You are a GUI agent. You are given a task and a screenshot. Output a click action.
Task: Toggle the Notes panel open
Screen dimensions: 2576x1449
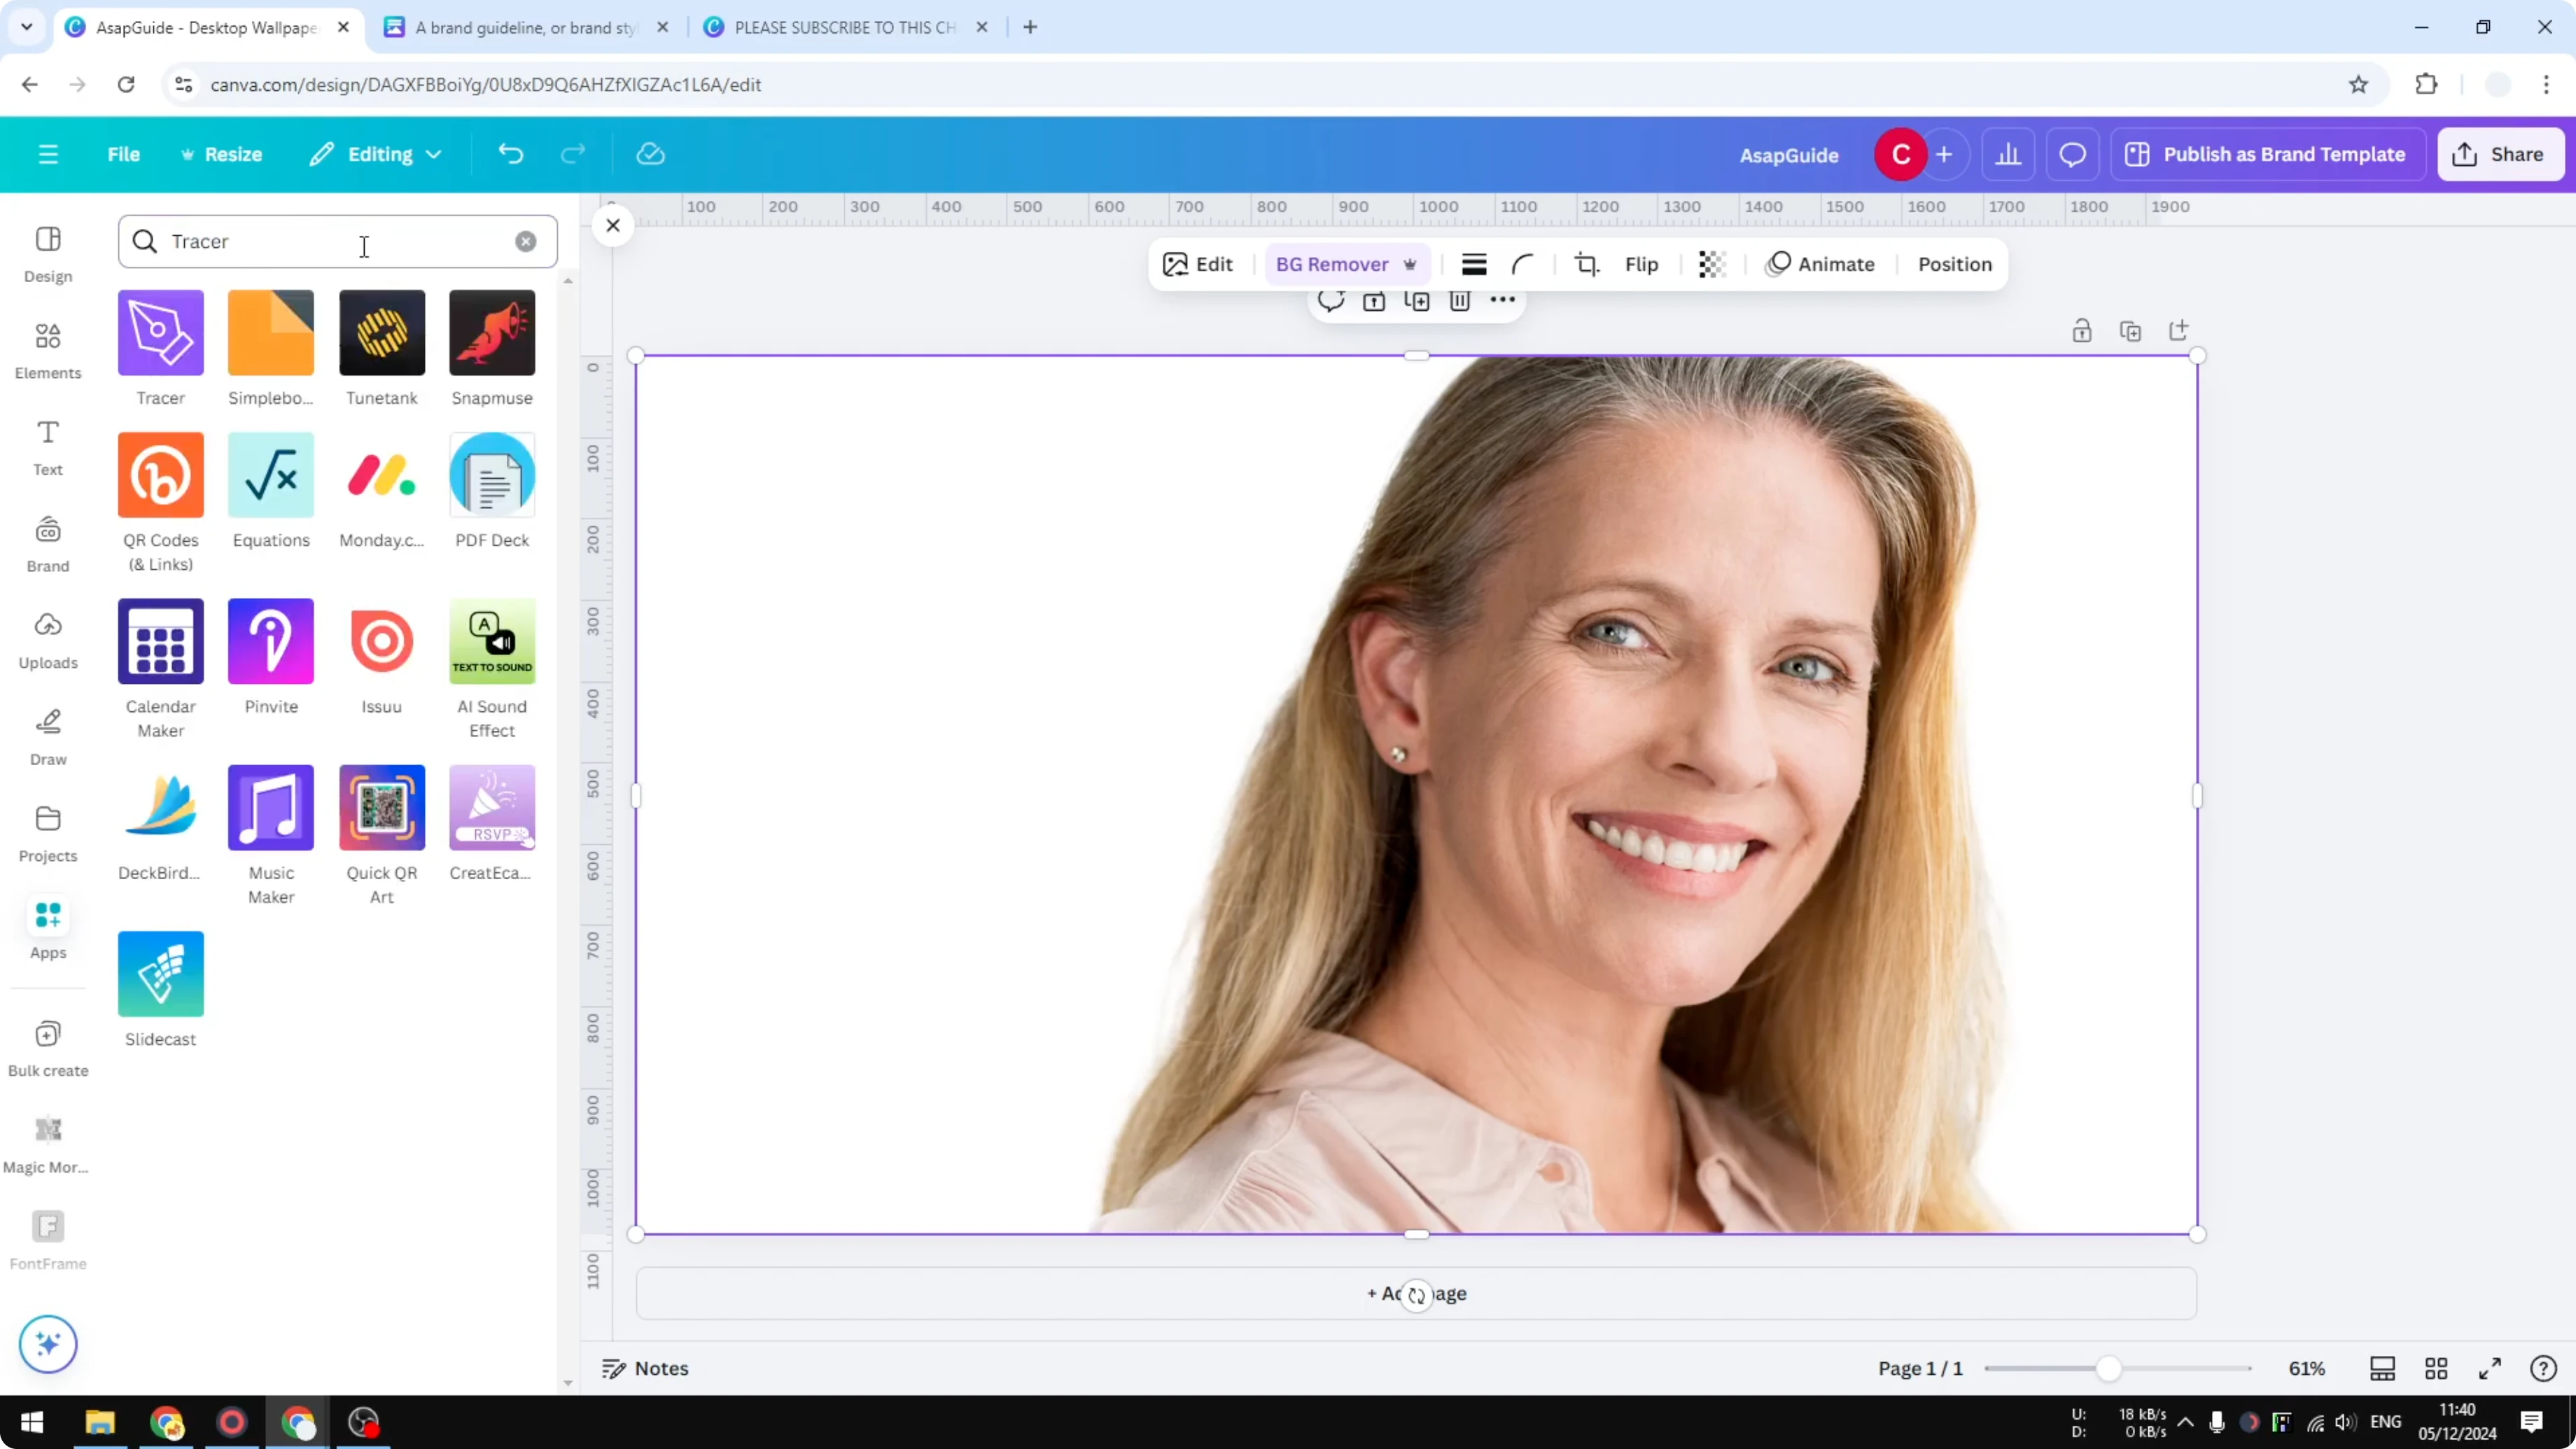[x=644, y=1368]
